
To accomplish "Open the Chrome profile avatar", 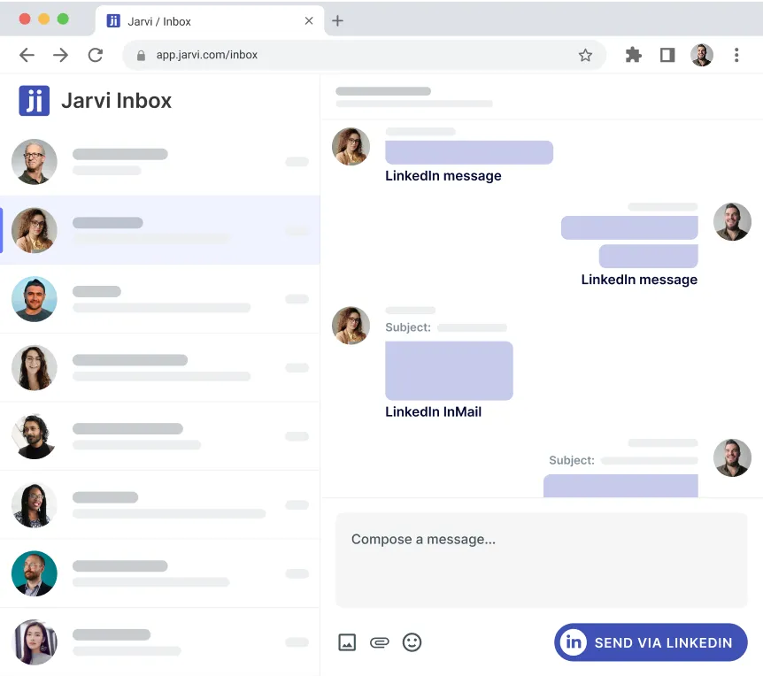I will click(x=702, y=55).
